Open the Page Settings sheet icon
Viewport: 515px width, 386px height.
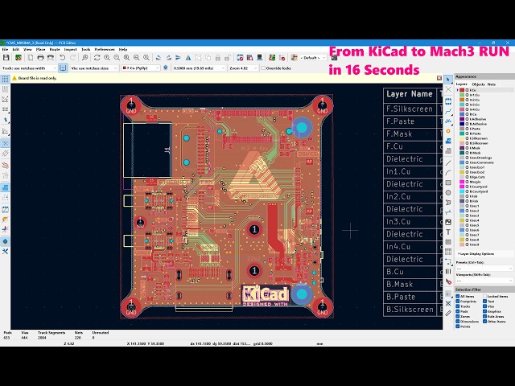click(x=31, y=58)
